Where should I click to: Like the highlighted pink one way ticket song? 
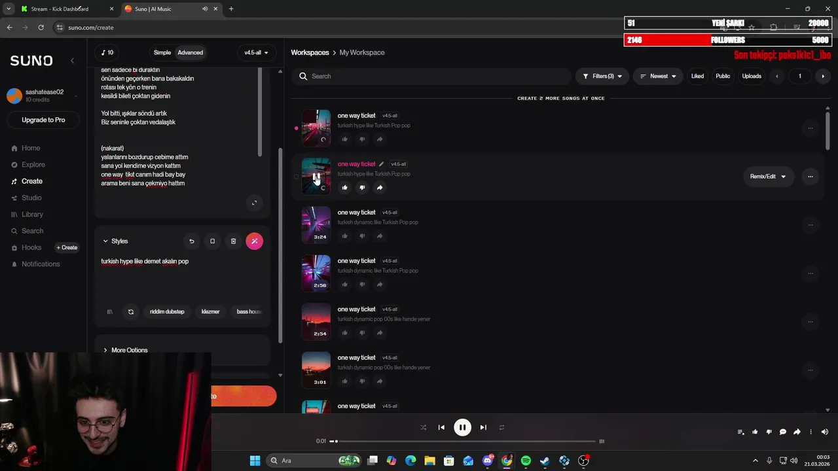pos(345,188)
